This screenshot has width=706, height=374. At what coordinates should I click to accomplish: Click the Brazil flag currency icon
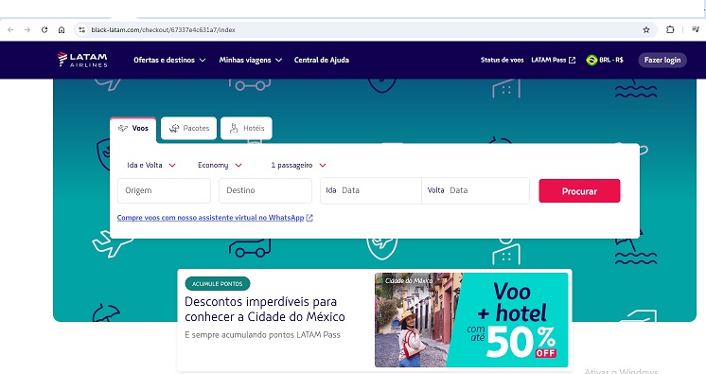tap(591, 60)
